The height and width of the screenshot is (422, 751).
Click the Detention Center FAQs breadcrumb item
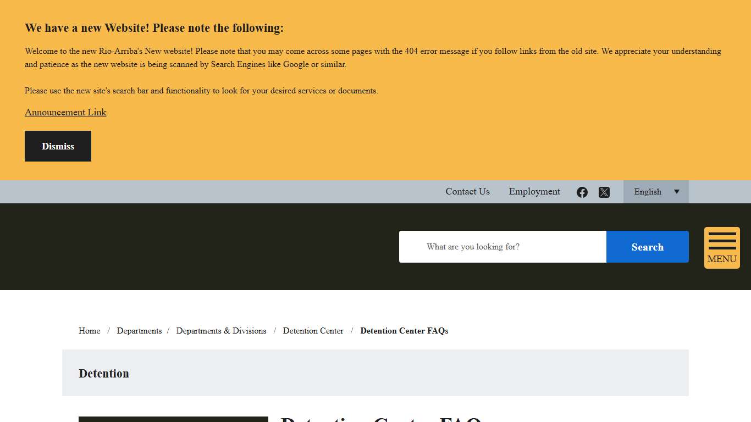pyautogui.click(x=404, y=331)
